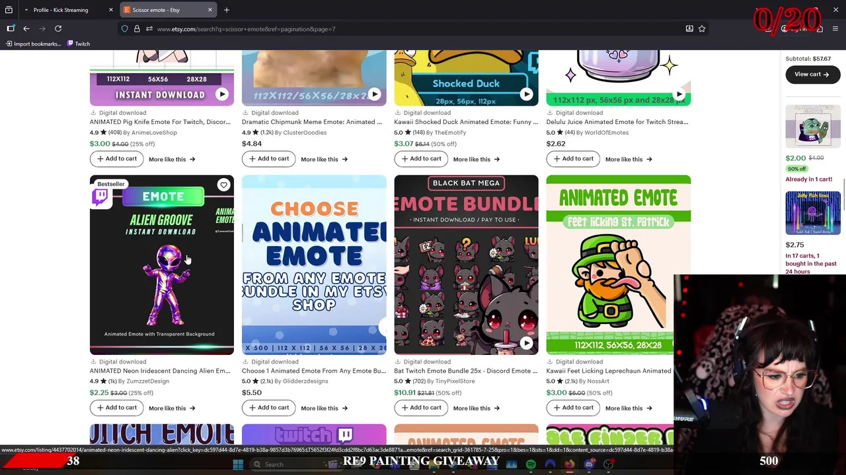Viewport: 846px width, 475px height.
Task: Play the Black Bat emote bundle video
Action: (526, 343)
